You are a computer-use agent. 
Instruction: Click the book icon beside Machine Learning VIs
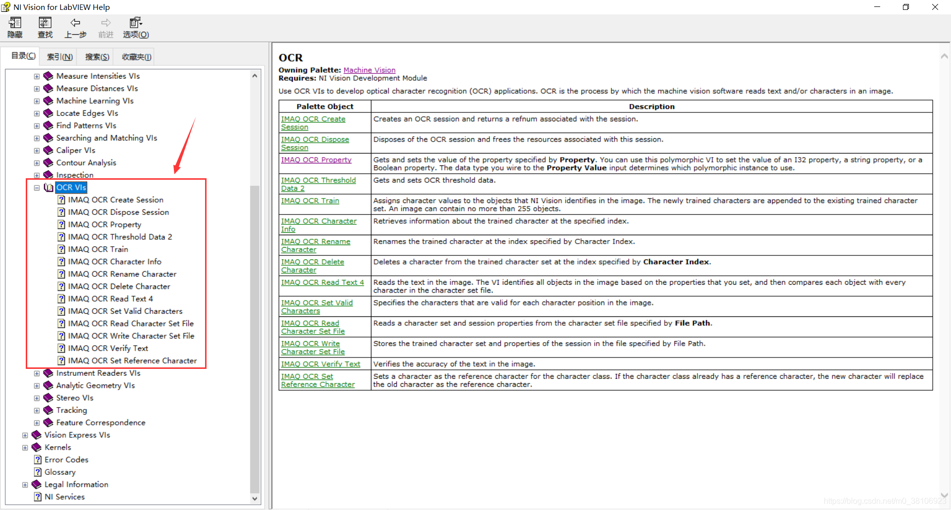(48, 101)
